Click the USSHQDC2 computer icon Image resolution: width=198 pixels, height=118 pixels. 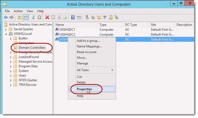57,34
